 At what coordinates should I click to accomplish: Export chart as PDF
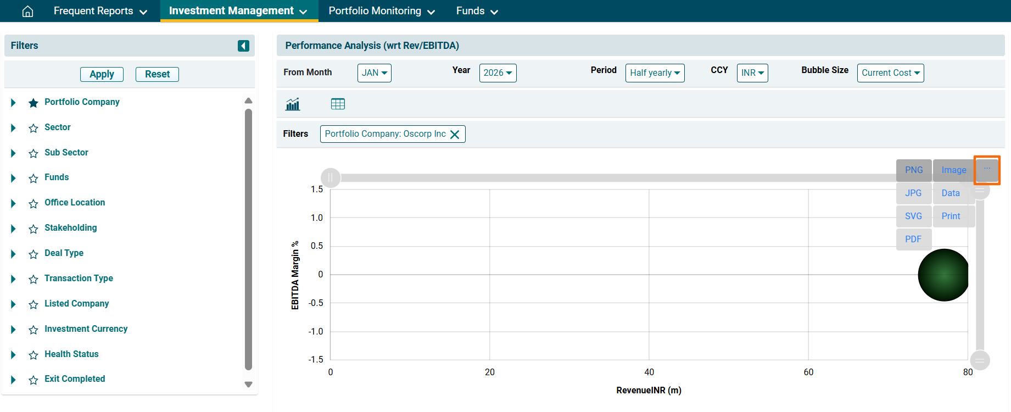[913, 239]
